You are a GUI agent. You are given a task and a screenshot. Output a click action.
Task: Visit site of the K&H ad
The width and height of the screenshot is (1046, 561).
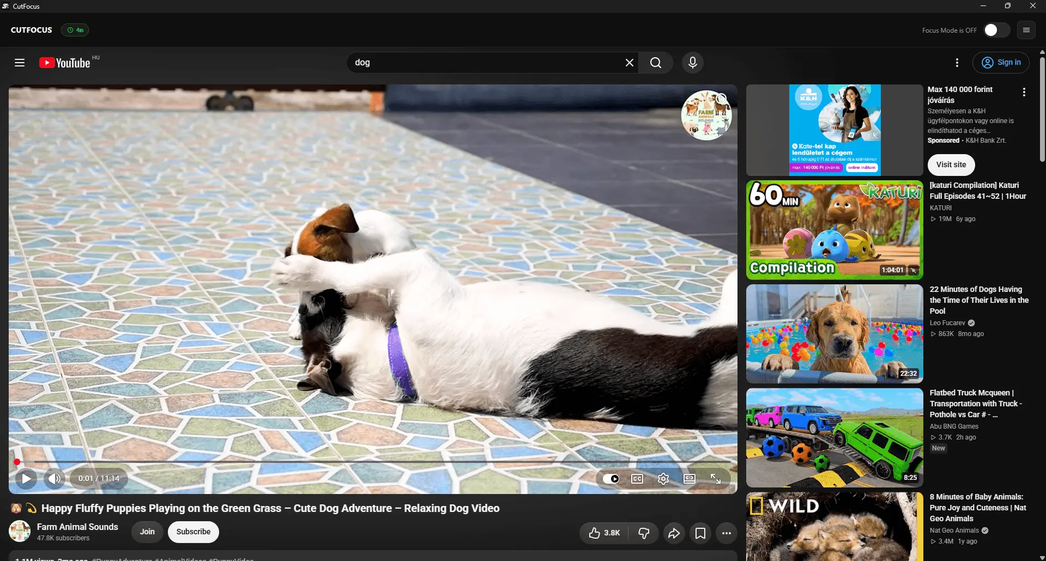point(951,165)
